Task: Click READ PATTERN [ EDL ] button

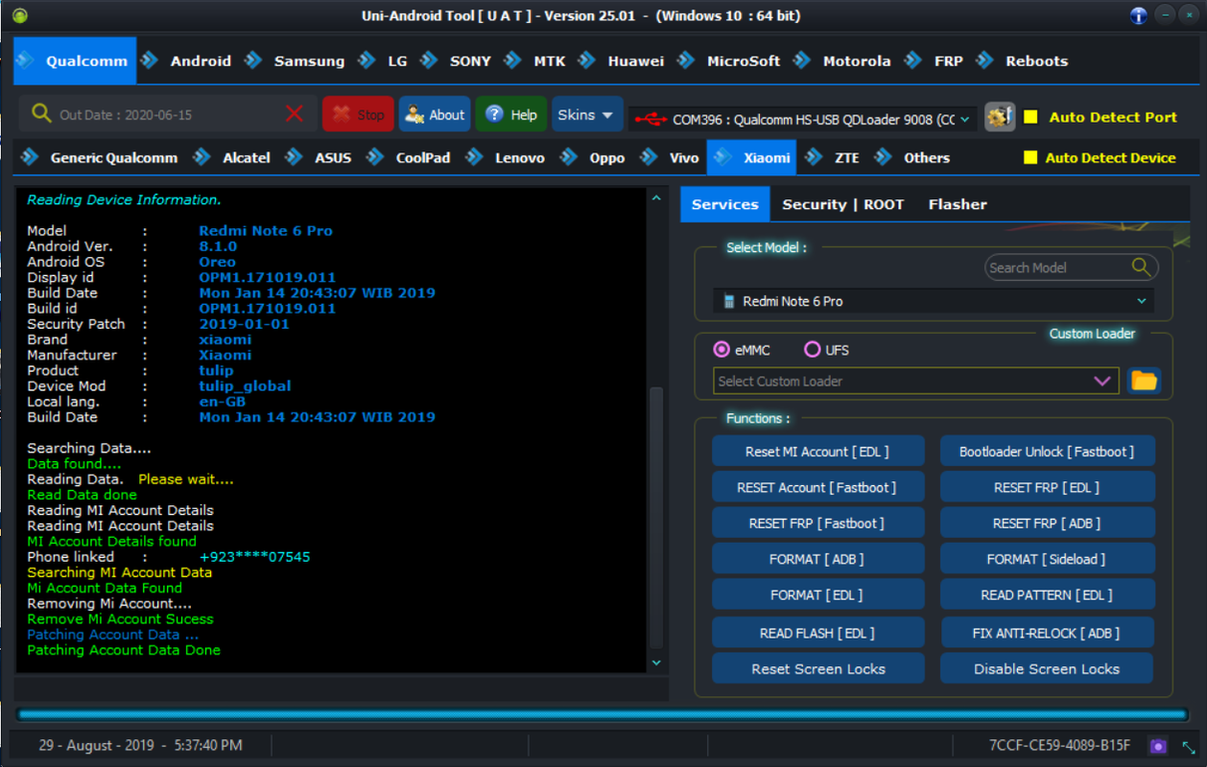Action: pyautogui.click(x=1047, y=595)
